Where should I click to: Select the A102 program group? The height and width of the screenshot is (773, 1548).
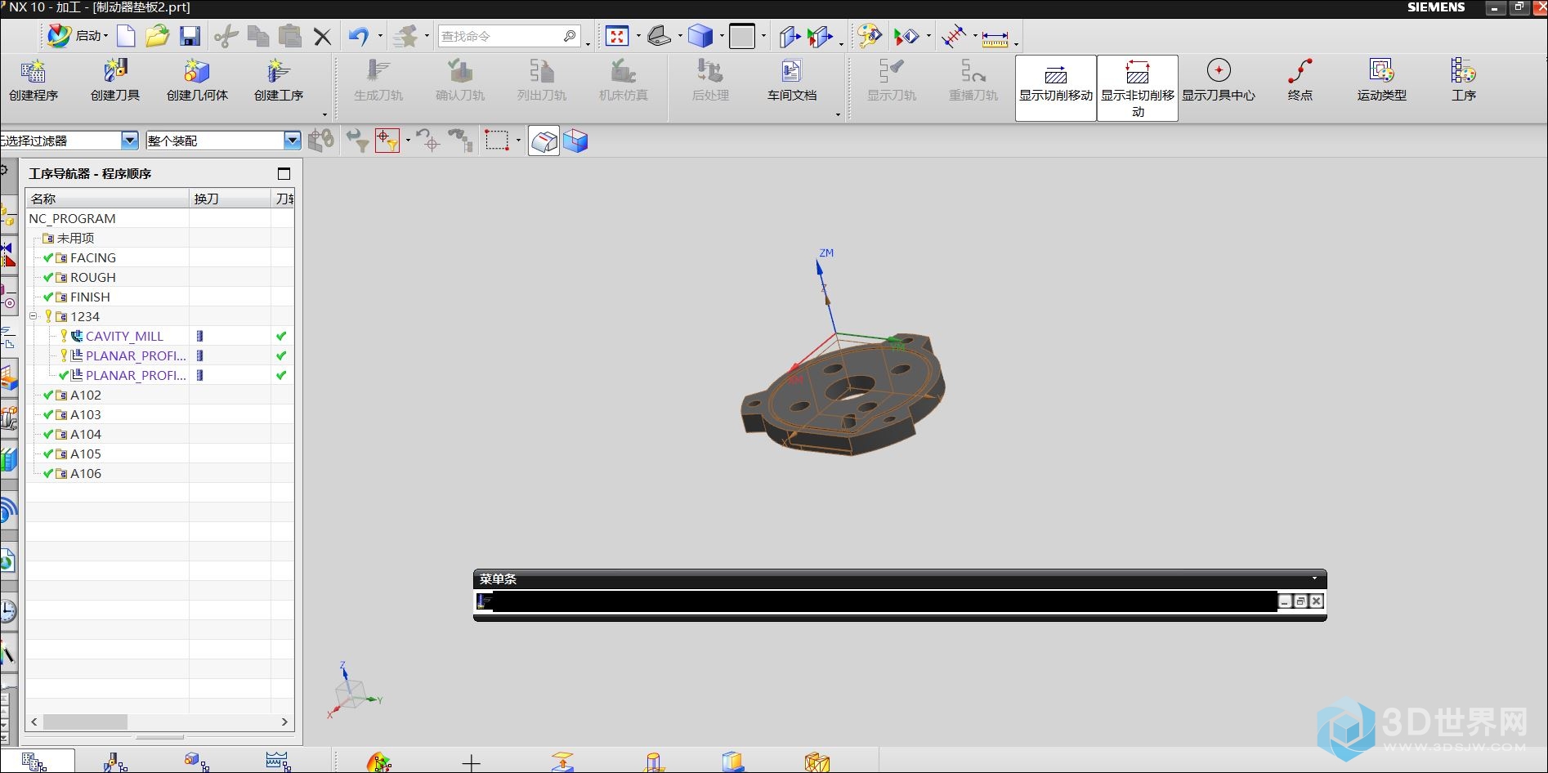tap(85, 395)
